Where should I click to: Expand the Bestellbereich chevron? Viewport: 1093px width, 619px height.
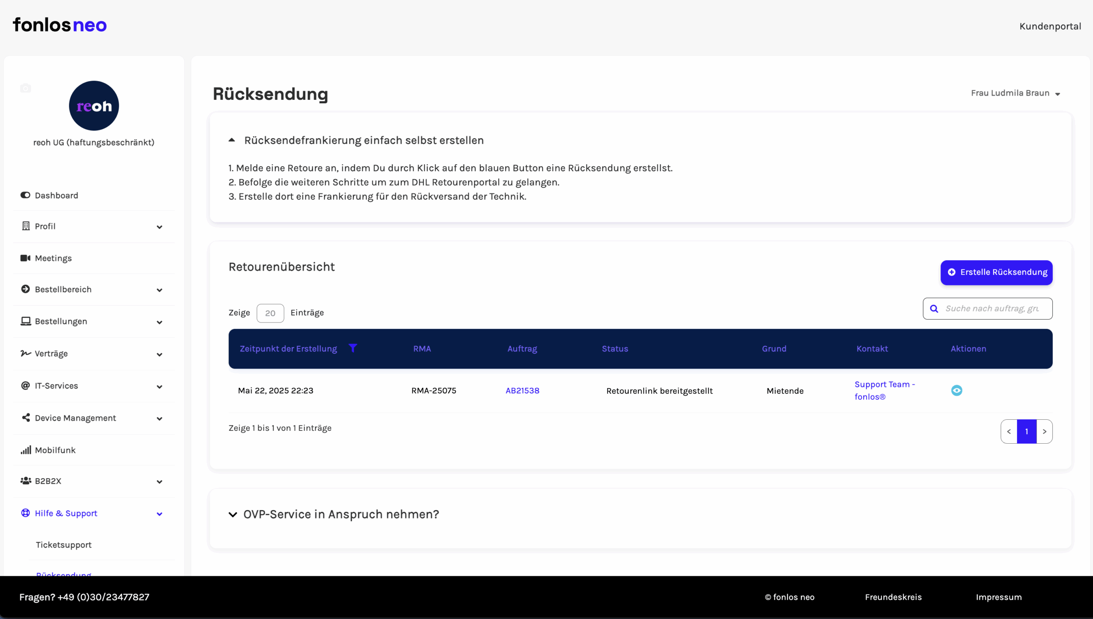click(159, 290)
